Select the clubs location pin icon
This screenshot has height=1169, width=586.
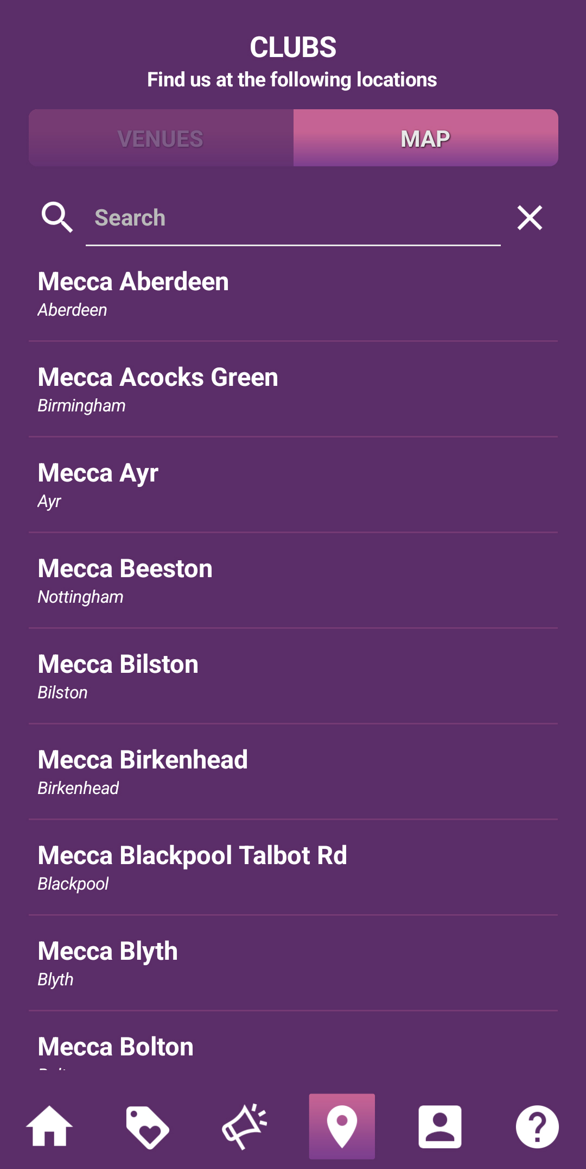(x=342, y=1126)
